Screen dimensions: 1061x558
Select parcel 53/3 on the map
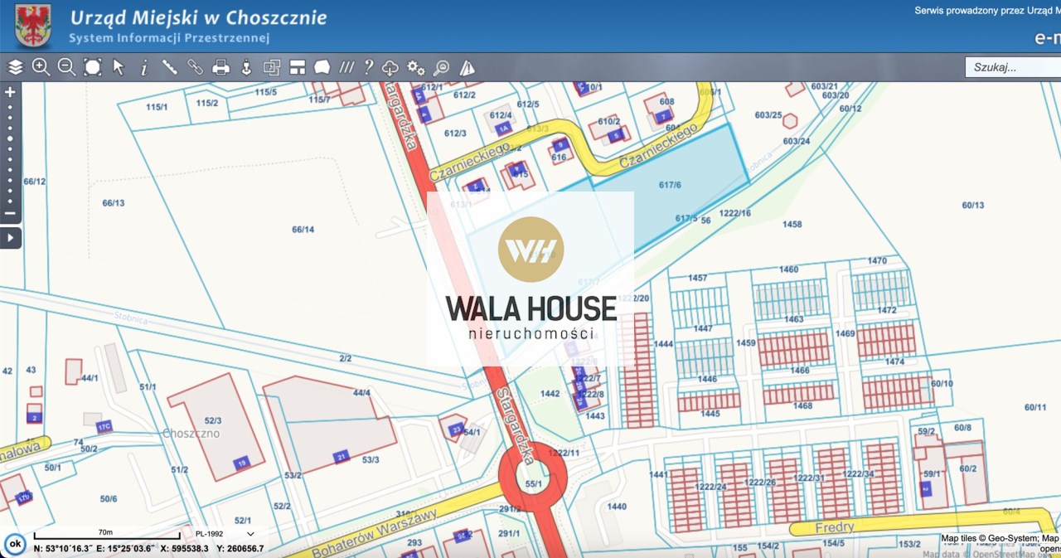(370, 459)
